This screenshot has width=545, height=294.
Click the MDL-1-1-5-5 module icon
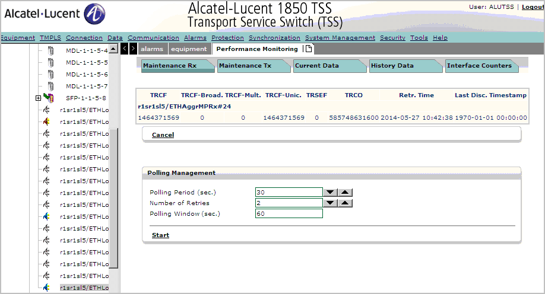pyautogui.click(x=50, y=62)
